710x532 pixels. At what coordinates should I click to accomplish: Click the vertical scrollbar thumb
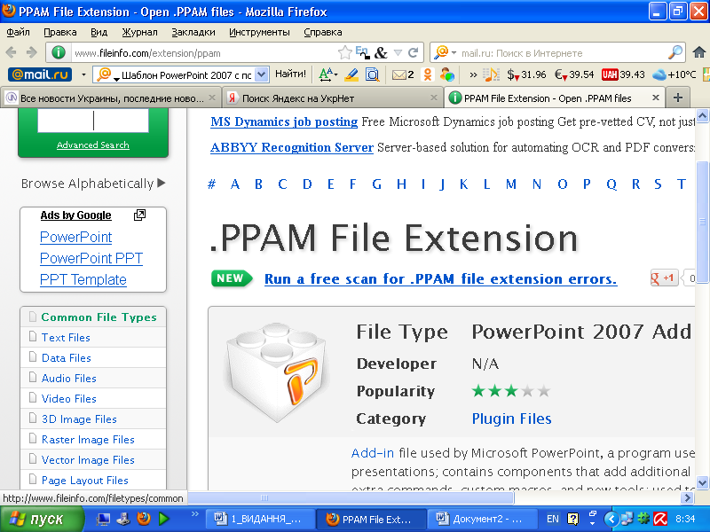(x=703, y=222)
